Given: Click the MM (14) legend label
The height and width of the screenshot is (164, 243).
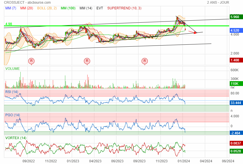Looking at the screenshot, I should 86,8.
